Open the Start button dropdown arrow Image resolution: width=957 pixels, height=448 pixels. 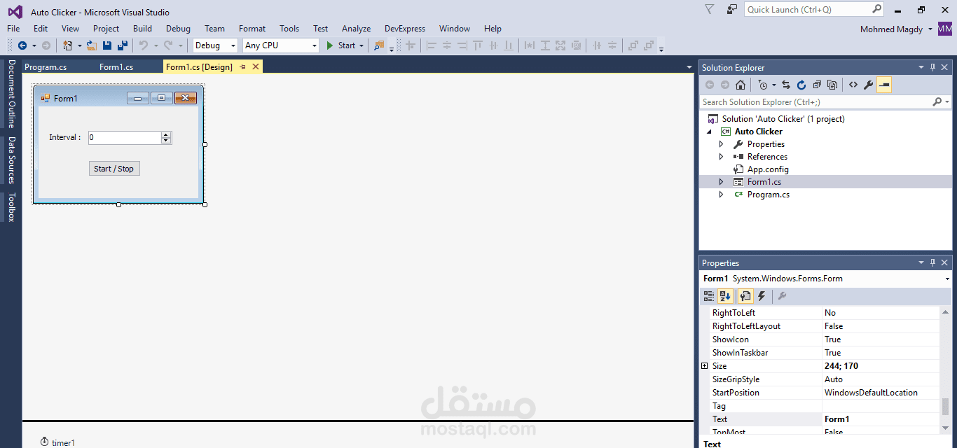pyautogui.click(x=362, y=45)
